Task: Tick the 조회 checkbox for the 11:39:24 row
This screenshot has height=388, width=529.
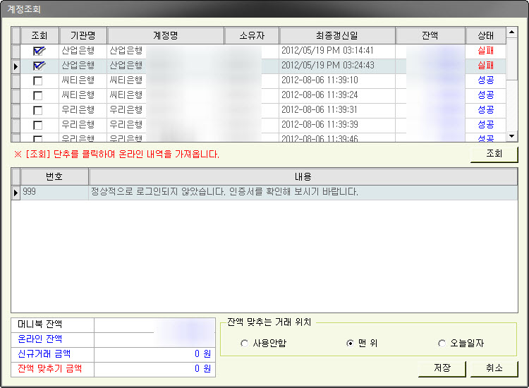Action: 38,95
